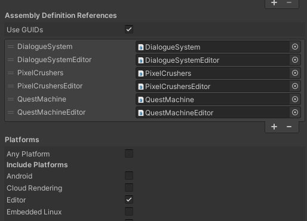The image size is (307, 221).
Task: Click the Embedded Linux platform label
Action: [34, 212]
